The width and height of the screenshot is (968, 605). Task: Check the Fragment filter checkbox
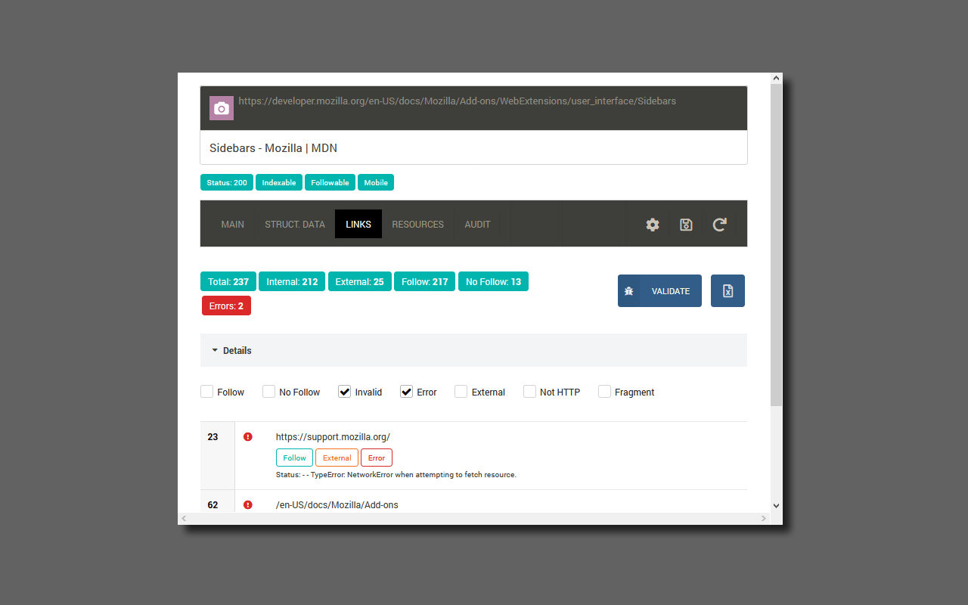click(x=604, y=392)
